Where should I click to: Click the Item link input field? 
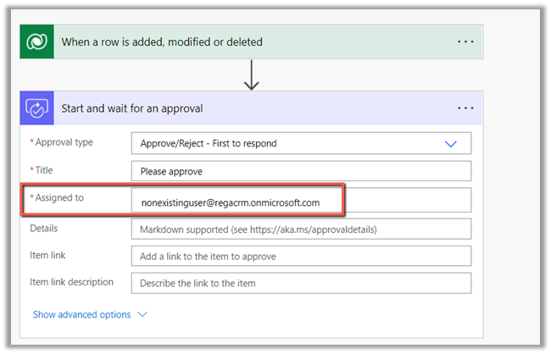(x=301, y=256)
